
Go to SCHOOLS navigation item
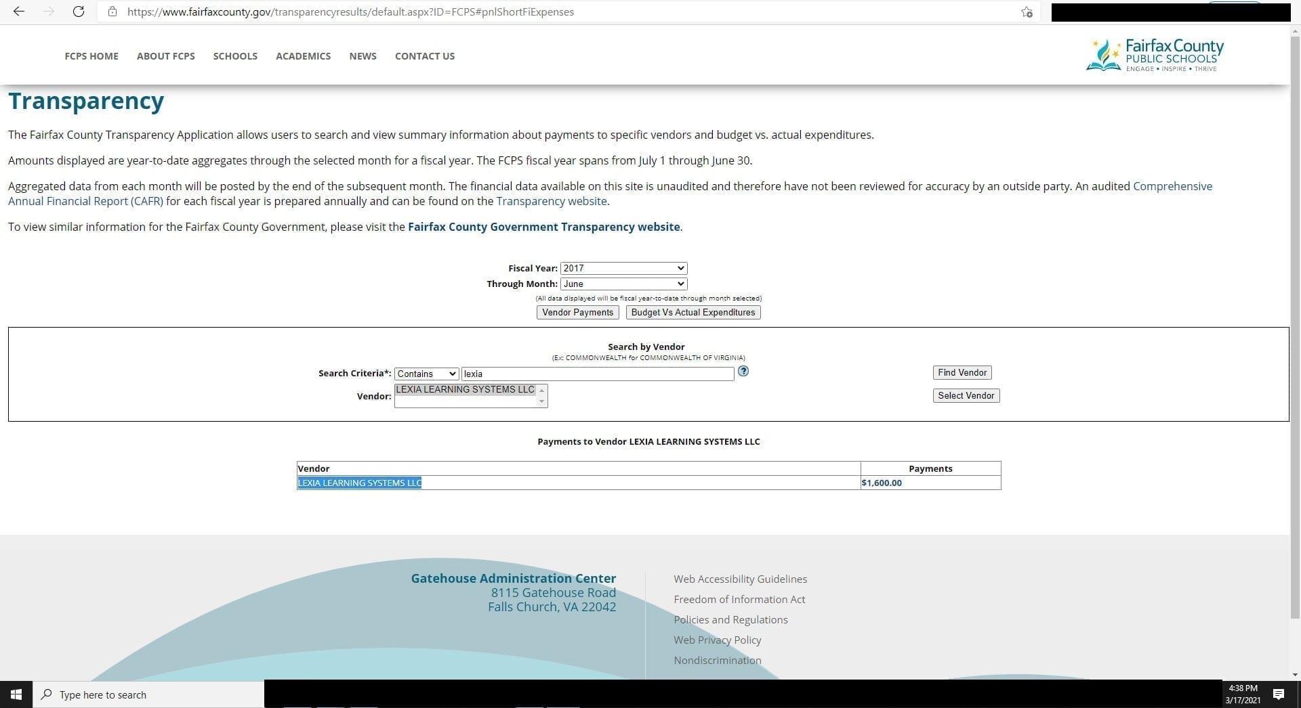(x=235, y=56)
